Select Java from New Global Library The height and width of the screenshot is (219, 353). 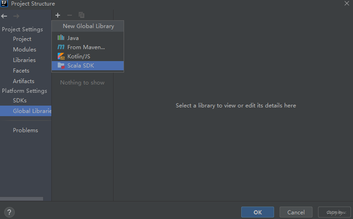pos(87,38)
